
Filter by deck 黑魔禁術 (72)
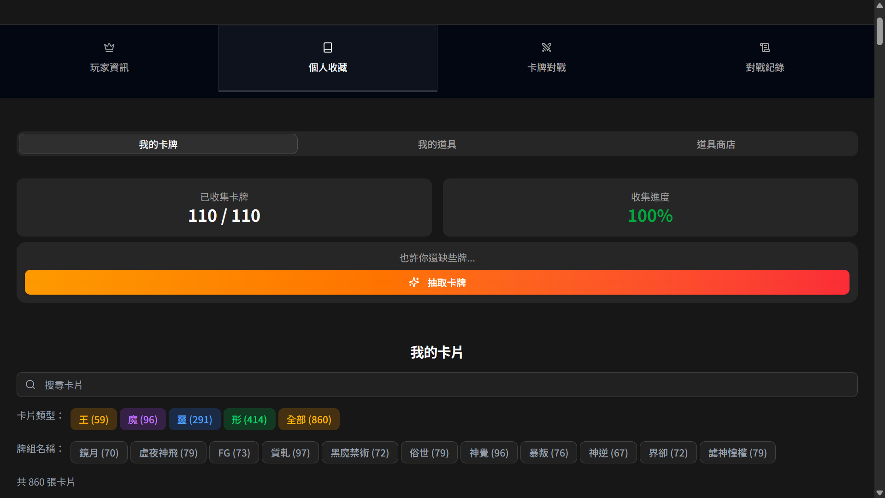pos(360,453)
